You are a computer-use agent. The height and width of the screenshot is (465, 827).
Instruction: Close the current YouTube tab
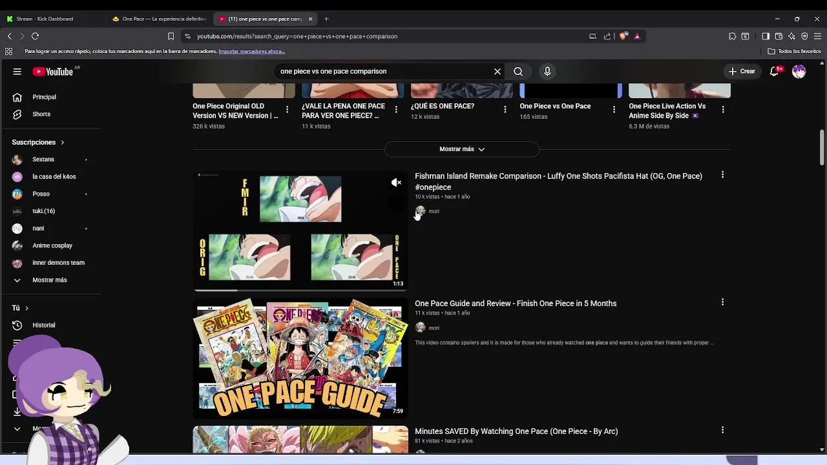(310, 19)
